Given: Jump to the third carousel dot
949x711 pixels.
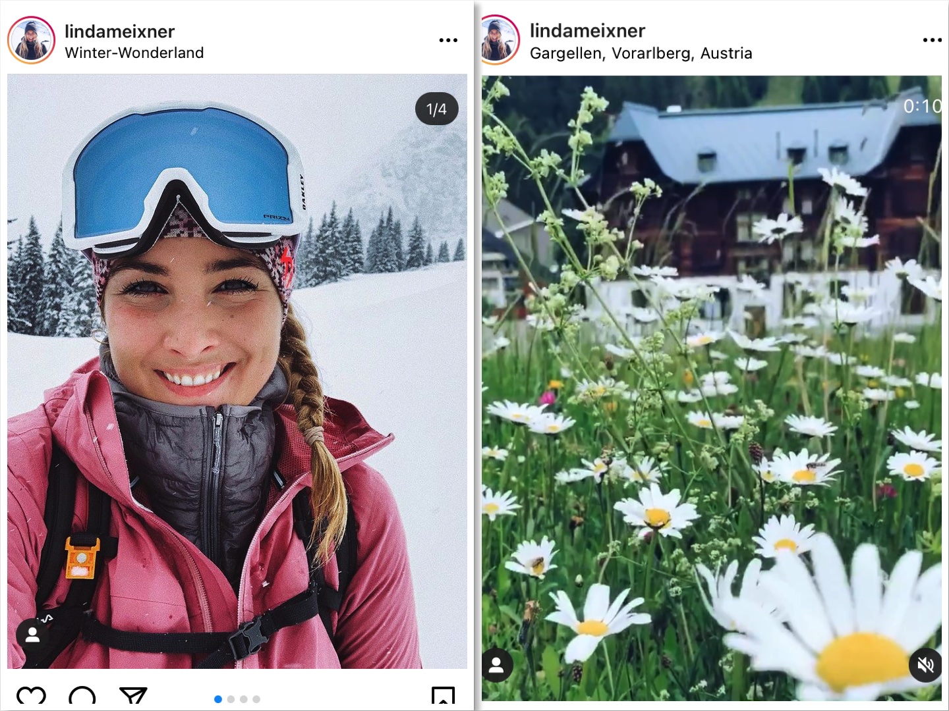Looking at the screenshot, I should point(244,699).
